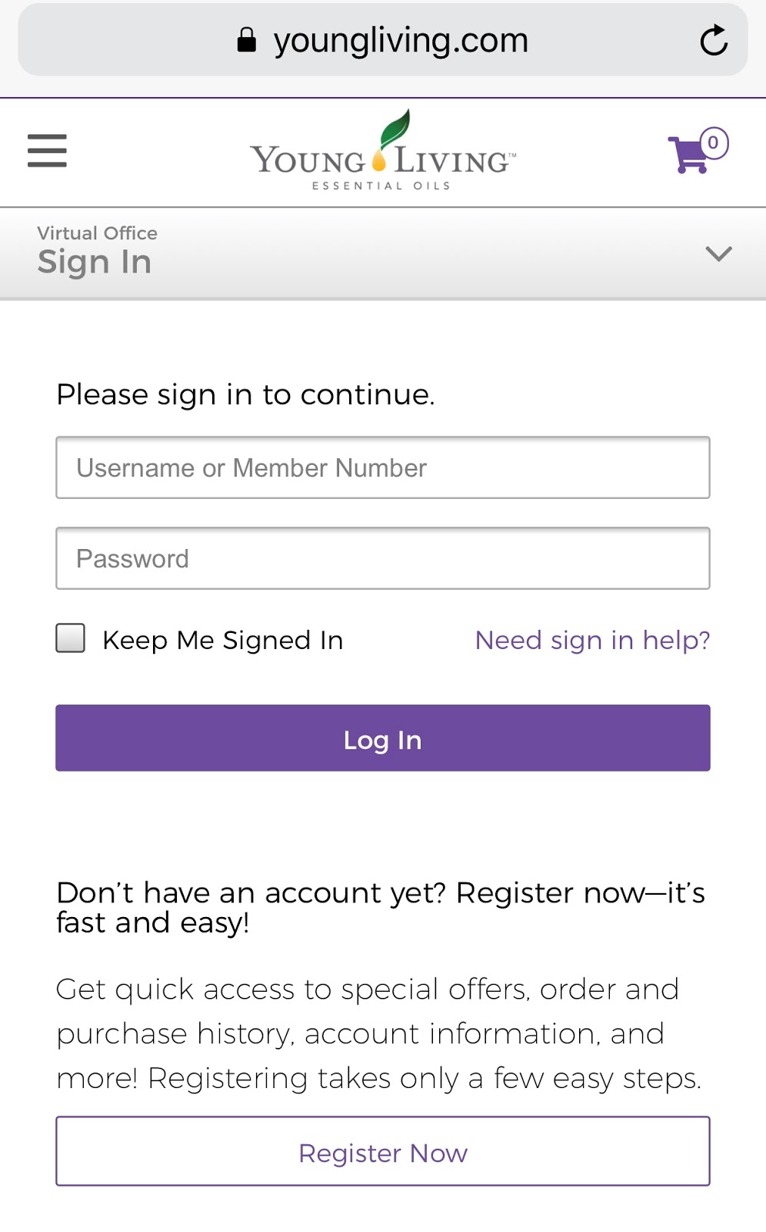
Task: Open the Need sign in help link
Action: 592,641
